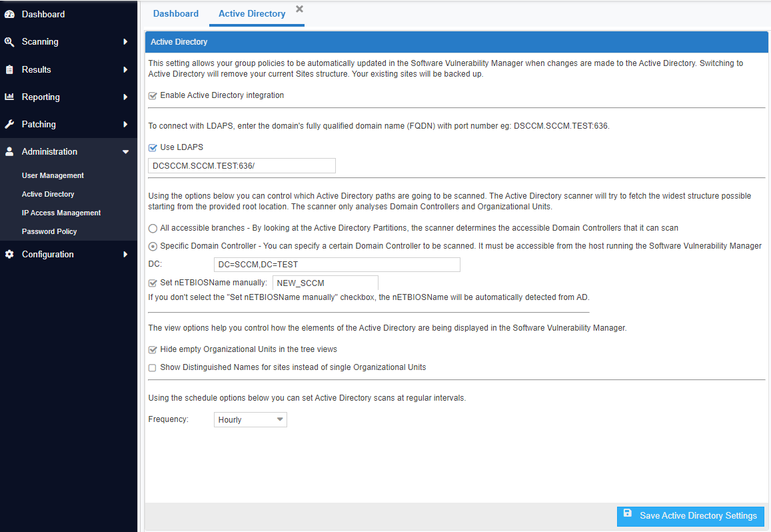Click the Administration user icon
The image size is (771, 532).
pyautogui.click(x=9, y=152)
